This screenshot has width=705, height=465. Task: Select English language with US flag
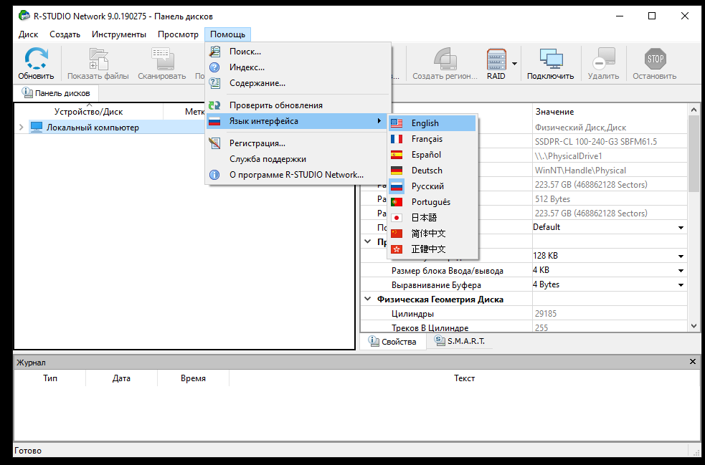pyautogui.click(x=432, y=123)
